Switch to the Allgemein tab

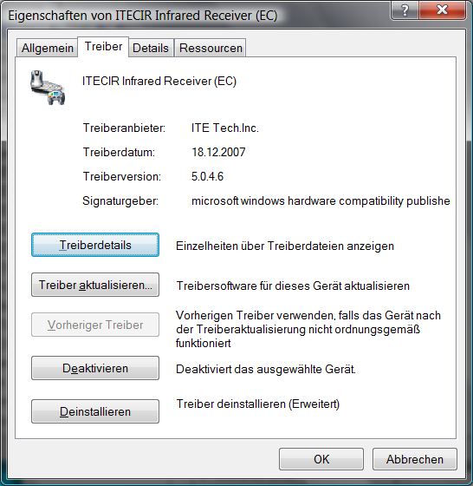(x=47, y=48)
